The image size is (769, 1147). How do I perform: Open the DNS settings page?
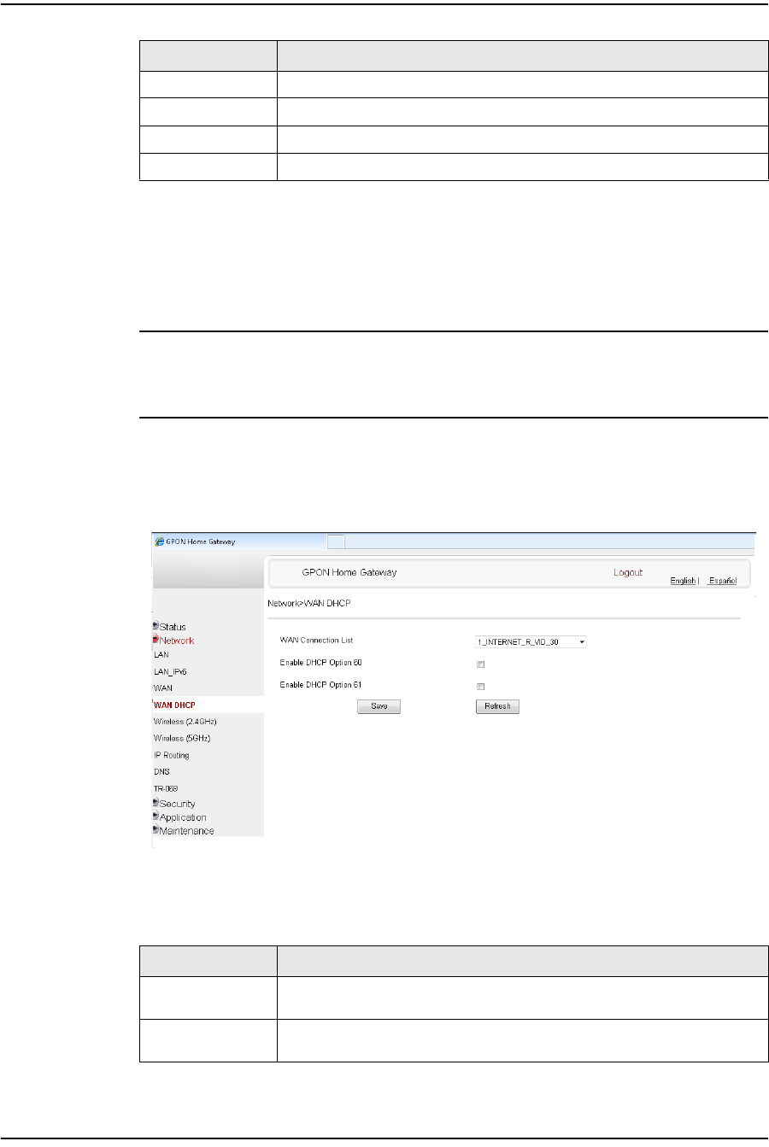[161, 771]
